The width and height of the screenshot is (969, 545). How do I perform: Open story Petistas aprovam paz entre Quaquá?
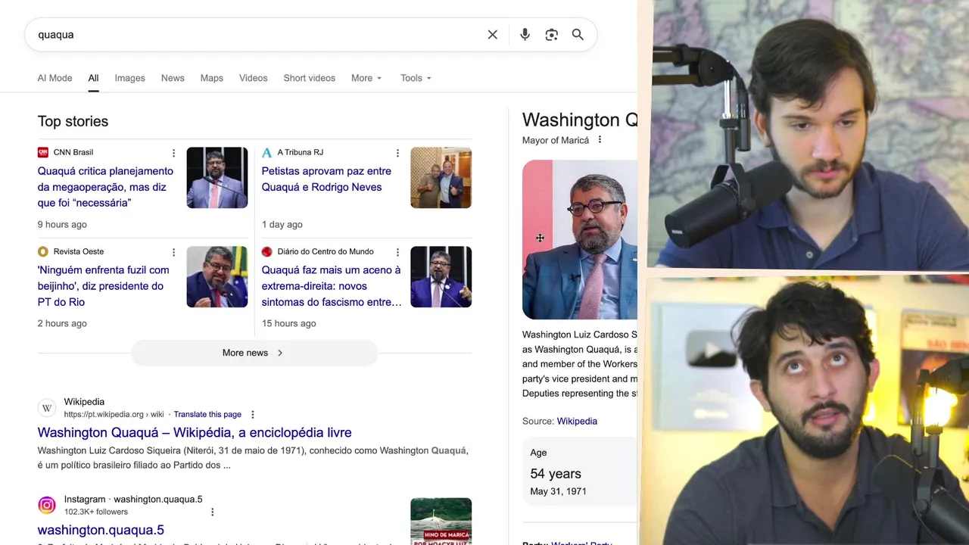tap(326, 179)
